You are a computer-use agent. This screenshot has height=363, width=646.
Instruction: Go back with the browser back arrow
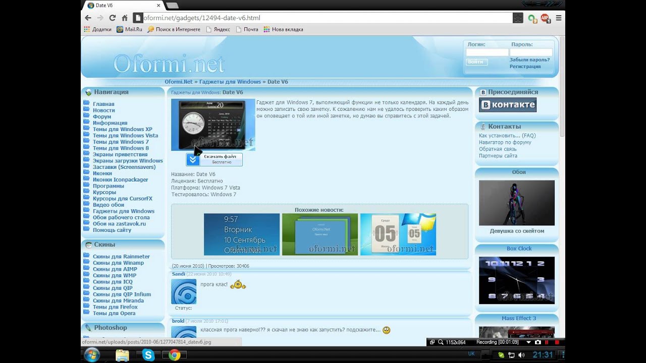click(88, 18)
